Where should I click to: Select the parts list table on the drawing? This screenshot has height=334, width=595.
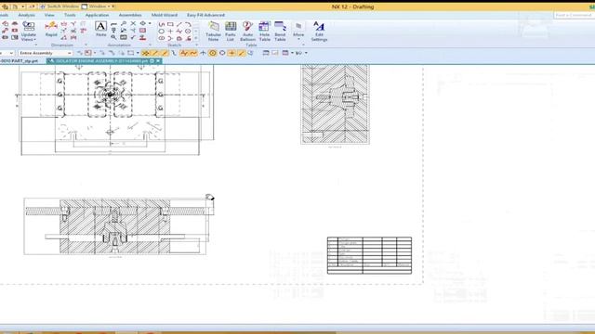(x=369, y=255)
